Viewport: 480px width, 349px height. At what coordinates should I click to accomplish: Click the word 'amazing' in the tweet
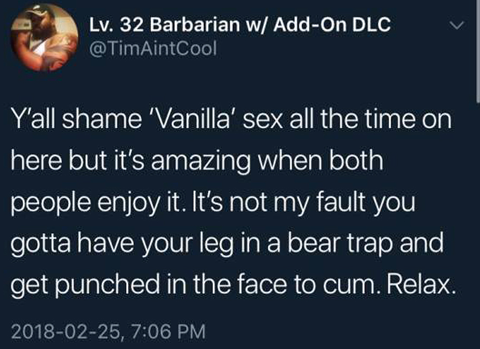point(200,162)
